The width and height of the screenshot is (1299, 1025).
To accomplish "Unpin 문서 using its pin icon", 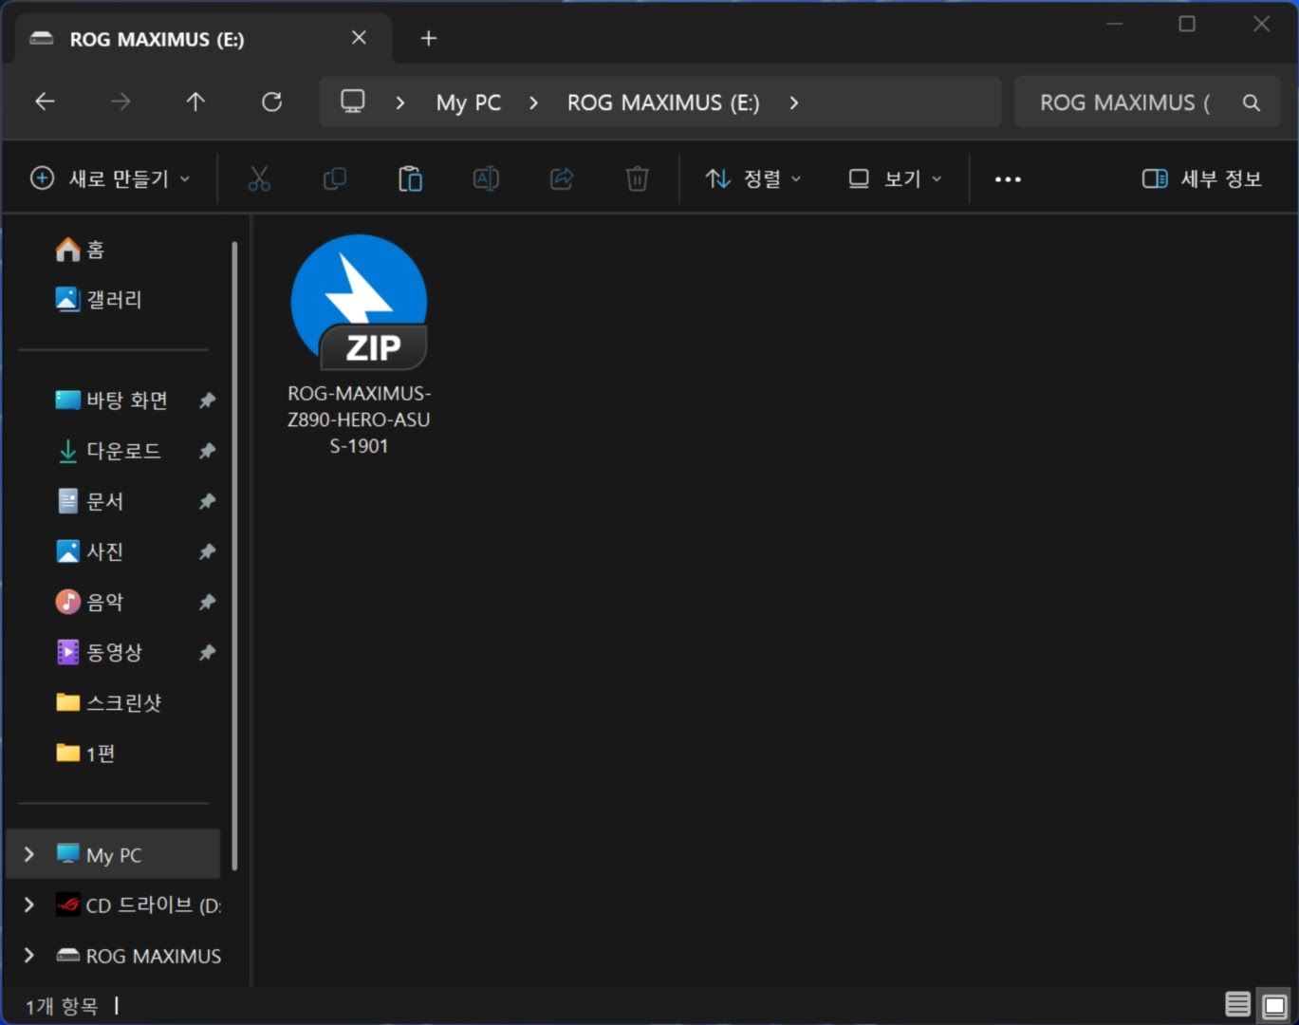I will (207, 501).
